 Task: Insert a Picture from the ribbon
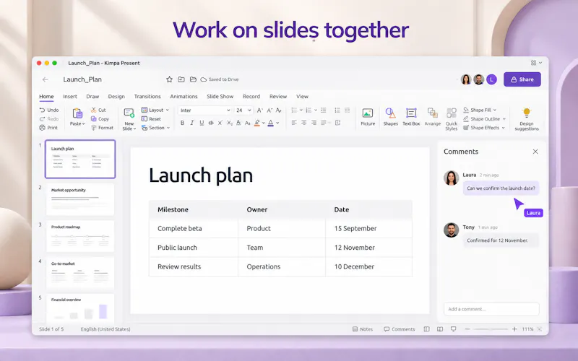368,117
